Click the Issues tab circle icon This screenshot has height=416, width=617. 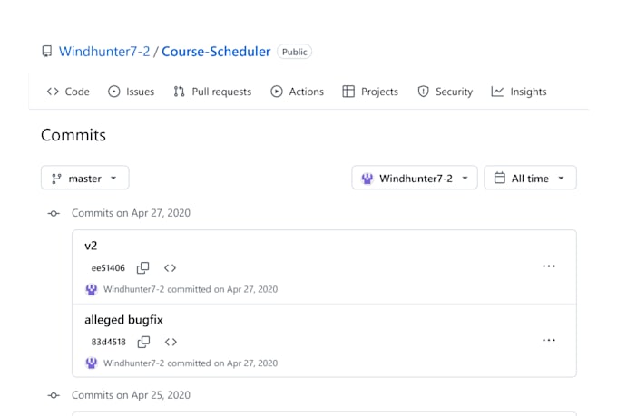point(114,92)
